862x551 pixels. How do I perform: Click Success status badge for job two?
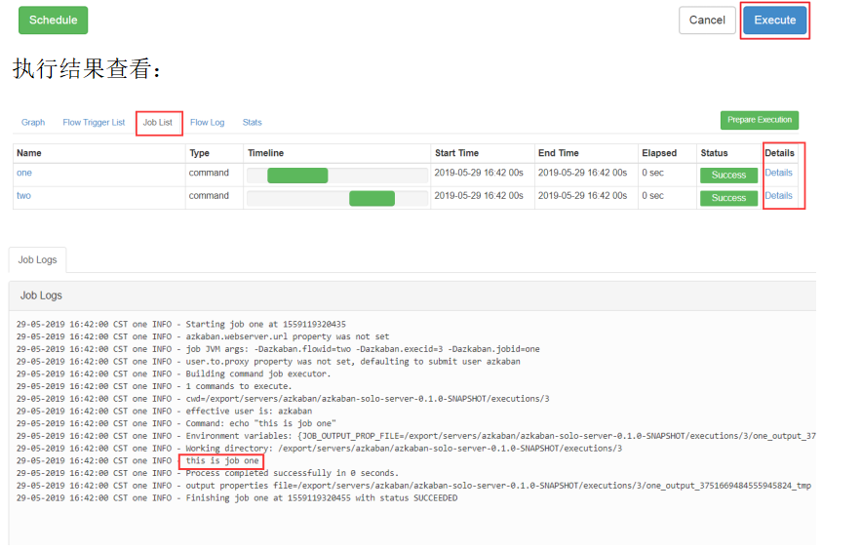click(x=728, y=198)
